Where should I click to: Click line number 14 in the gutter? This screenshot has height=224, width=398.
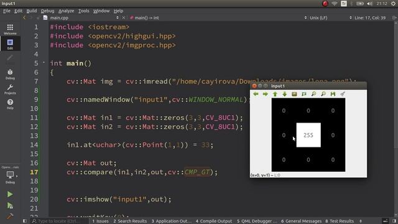34,145
